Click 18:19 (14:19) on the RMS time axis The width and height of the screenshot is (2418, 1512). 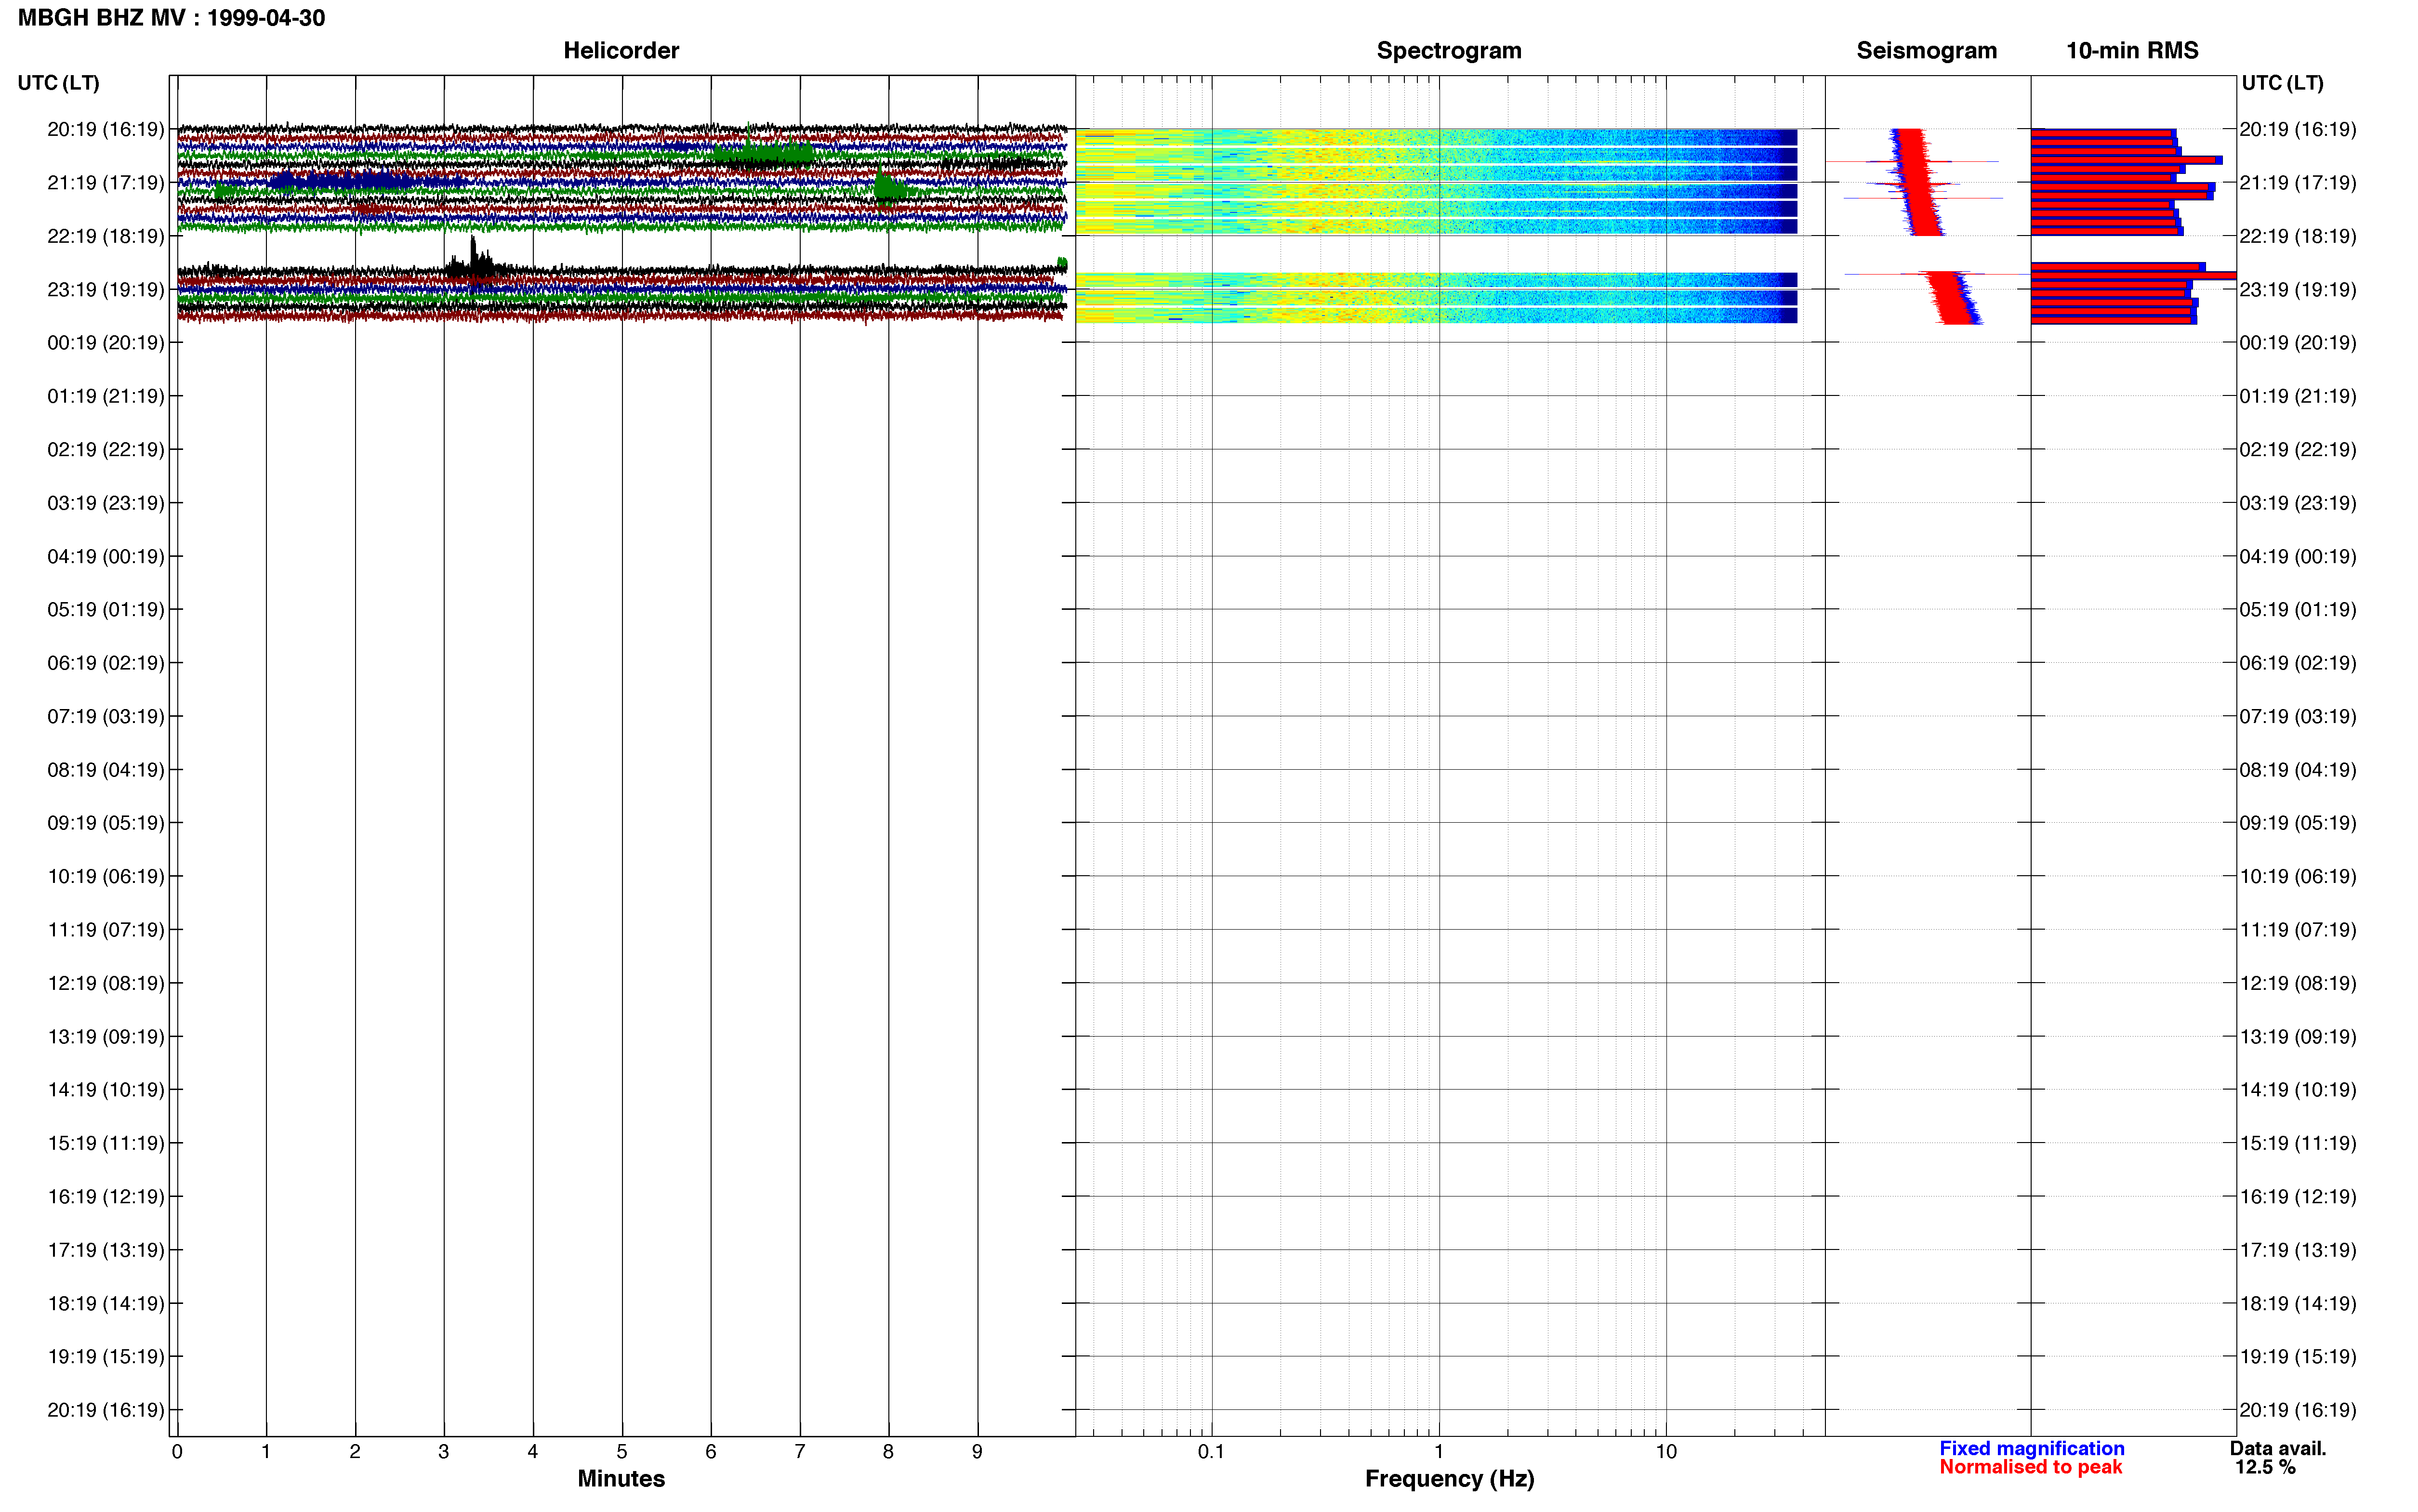tap(2298, 1303)
